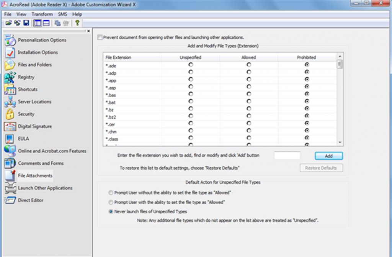The width and height of the screenshot is (392, 257).
Task: Click the file list scroll up arrow
Action: click(340, 56)
